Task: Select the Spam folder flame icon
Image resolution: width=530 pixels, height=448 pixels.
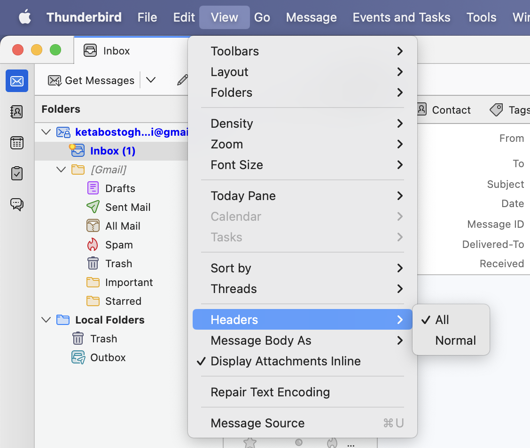Action: pyautogui.click(x=92, y=245)
